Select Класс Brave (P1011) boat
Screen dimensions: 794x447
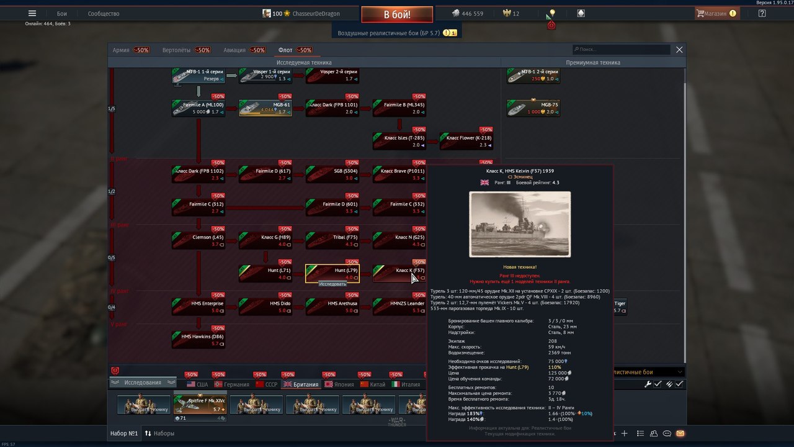(x=399, y=174)
